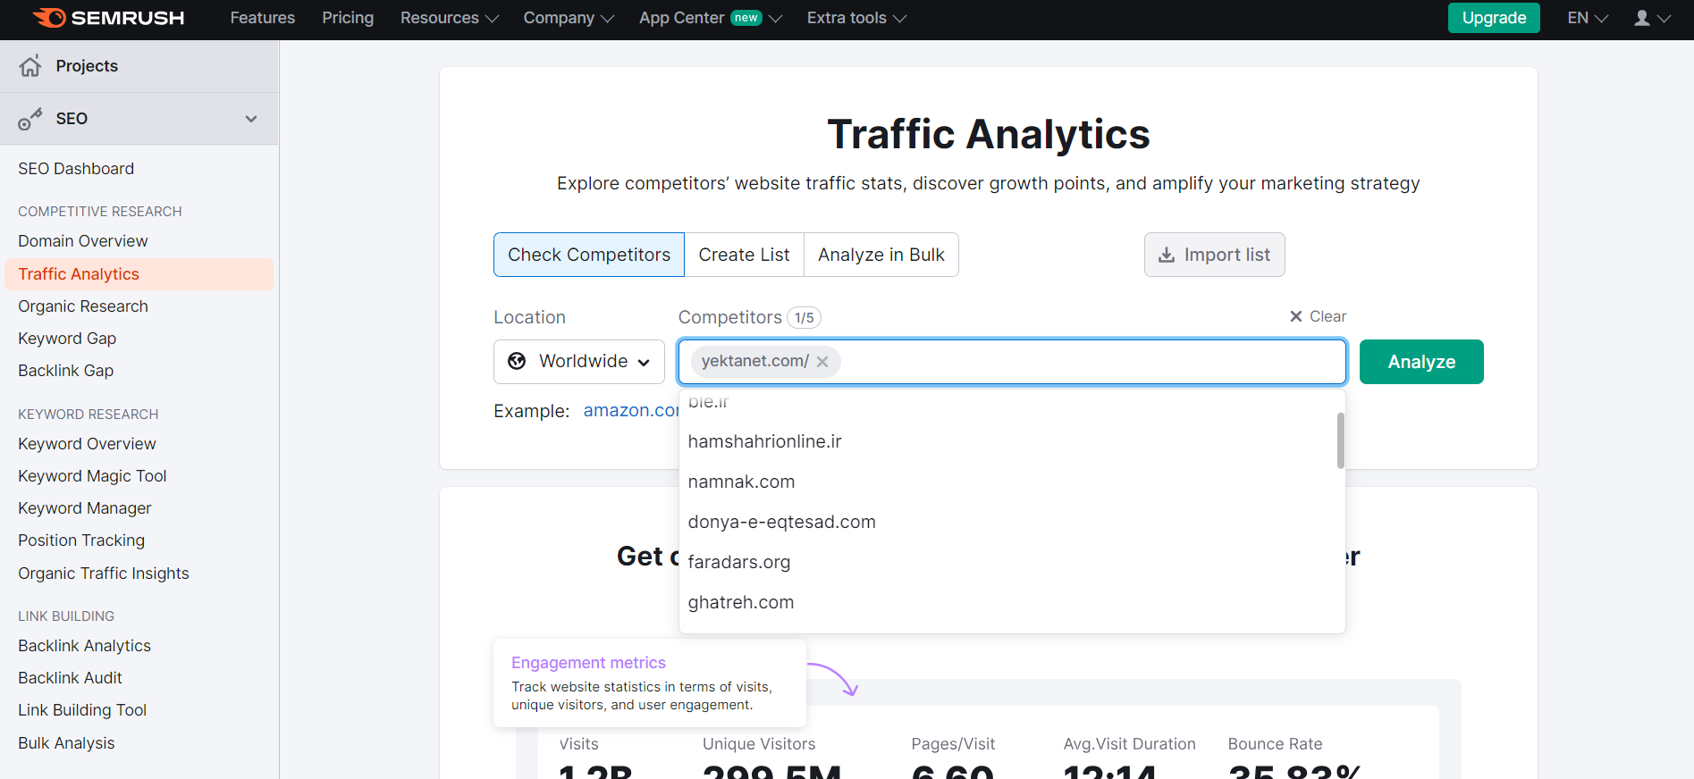Open Organic Traffic Insights
Screen dimensions: 1694x779
(104, 574)
